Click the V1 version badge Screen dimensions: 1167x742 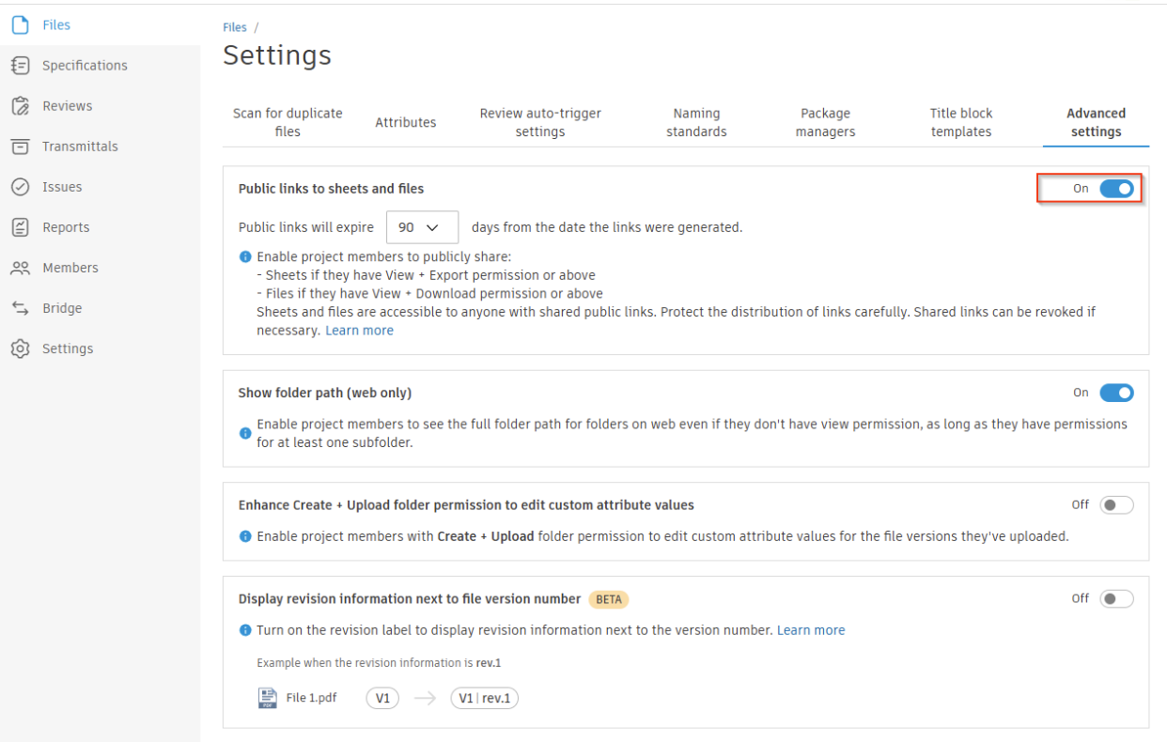tap(382, 698)
